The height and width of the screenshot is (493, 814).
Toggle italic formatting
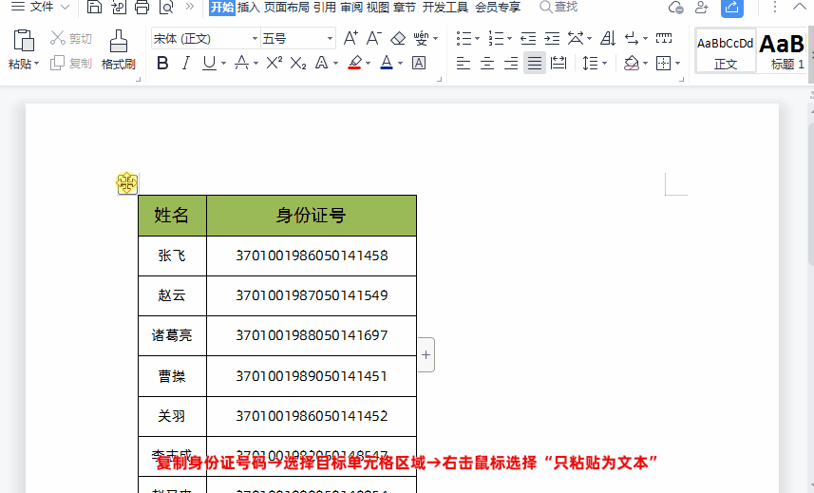click(x=185, y=64)
